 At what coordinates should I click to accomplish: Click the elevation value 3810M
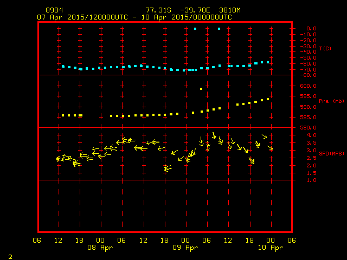[x=230, y=10]
